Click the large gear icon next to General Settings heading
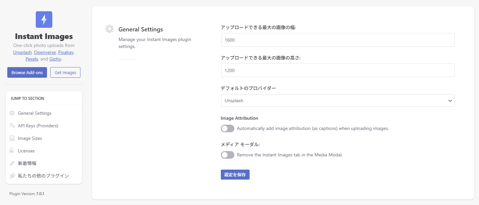Screen dimensions: 479x205 110,29
